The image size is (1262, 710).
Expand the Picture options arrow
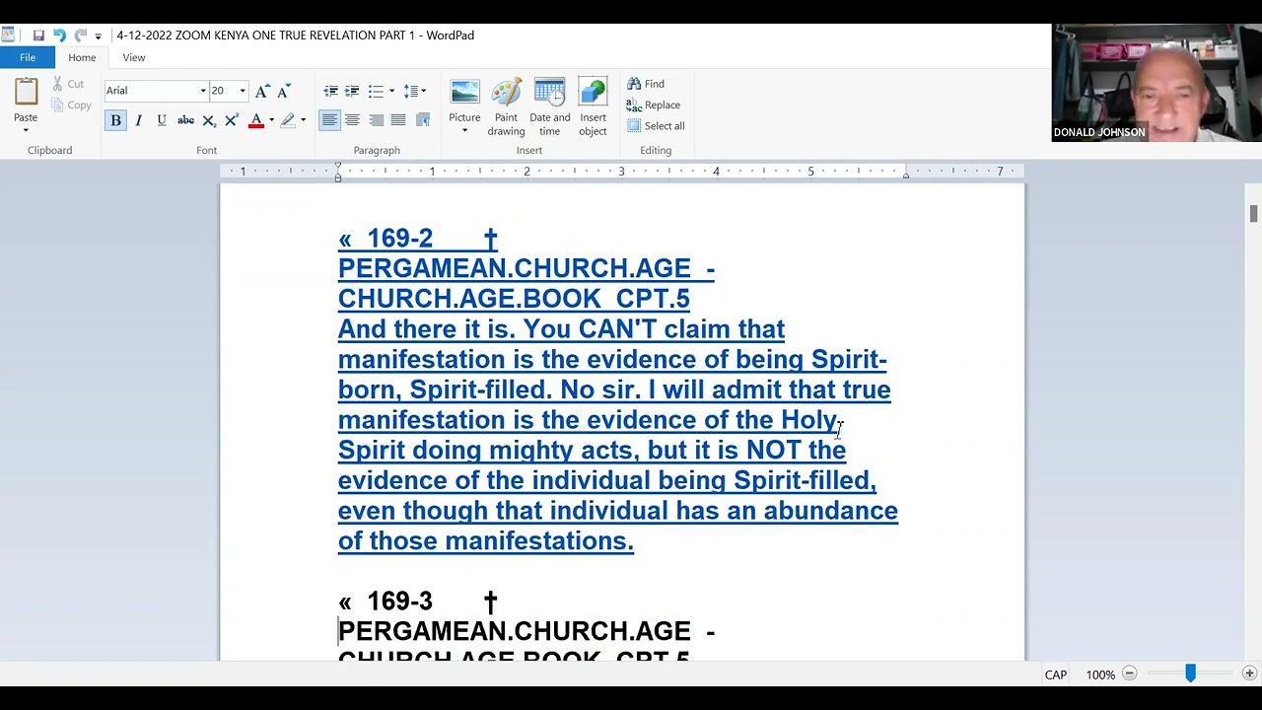[x=464, y=130]
